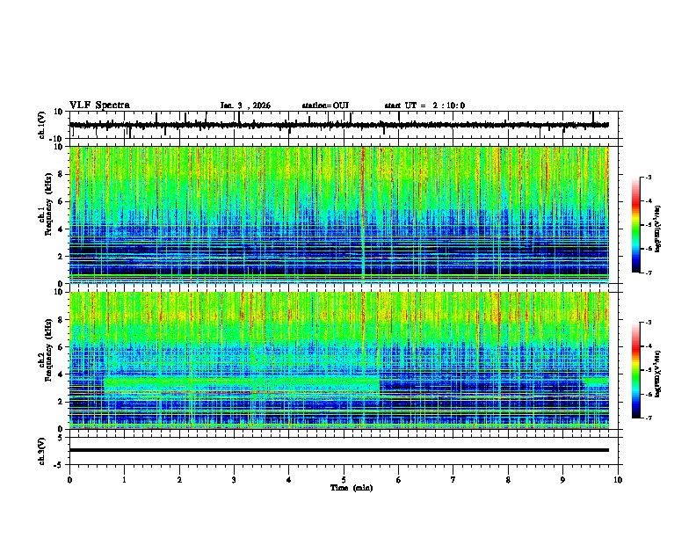Click time axis tick label "7"
The height and width of the screenshot is (538, 696).
[453, 480]
